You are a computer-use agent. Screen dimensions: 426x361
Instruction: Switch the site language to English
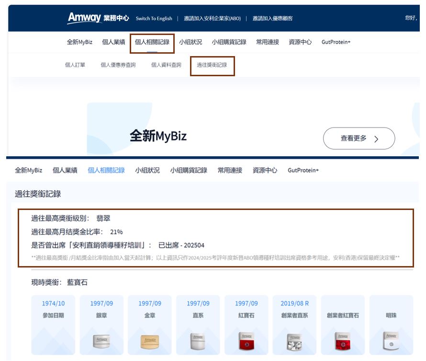pyautogui.click(x=154, y=19)
